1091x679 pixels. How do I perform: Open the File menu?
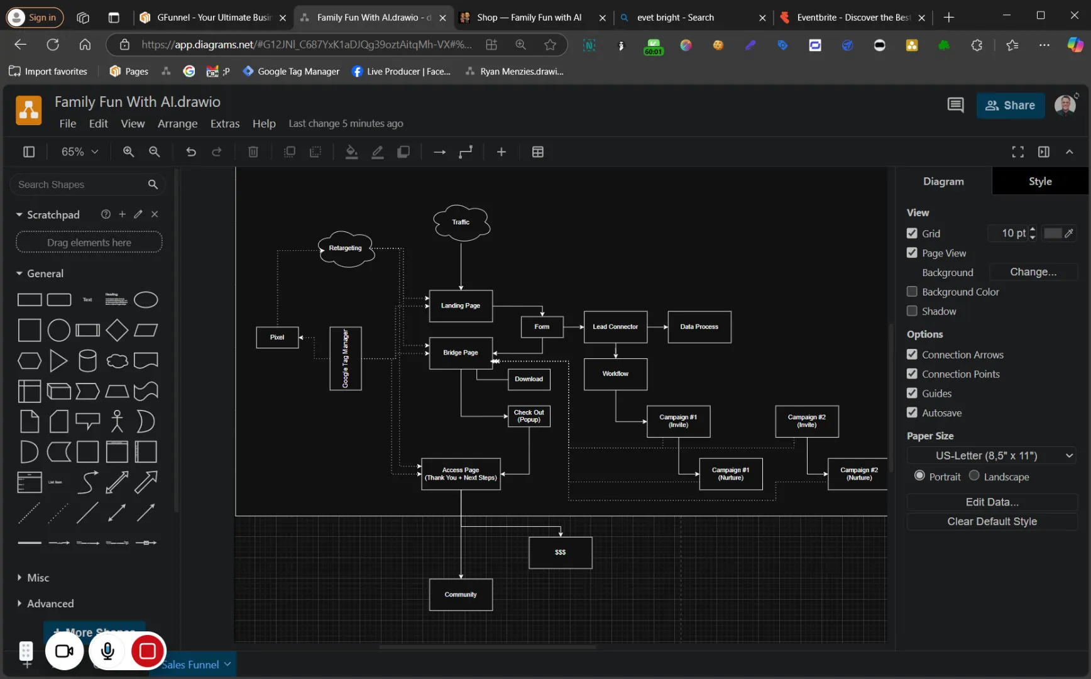(x=68, y=124)
